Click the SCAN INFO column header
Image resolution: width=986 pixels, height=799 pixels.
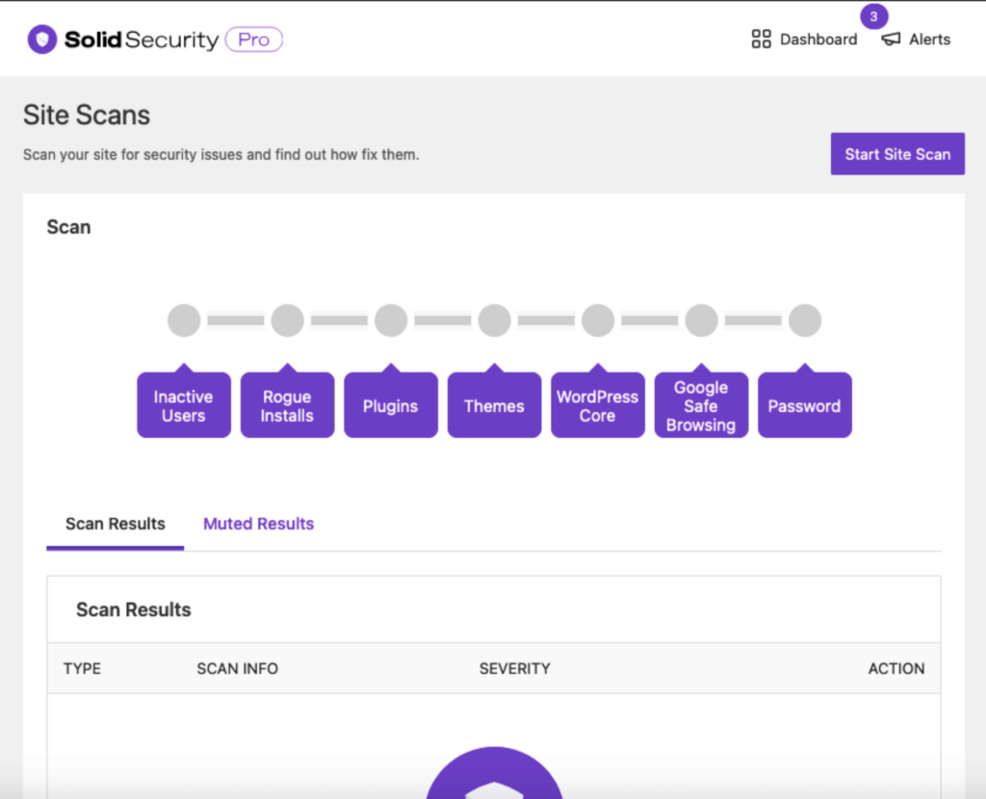point(237,669)
